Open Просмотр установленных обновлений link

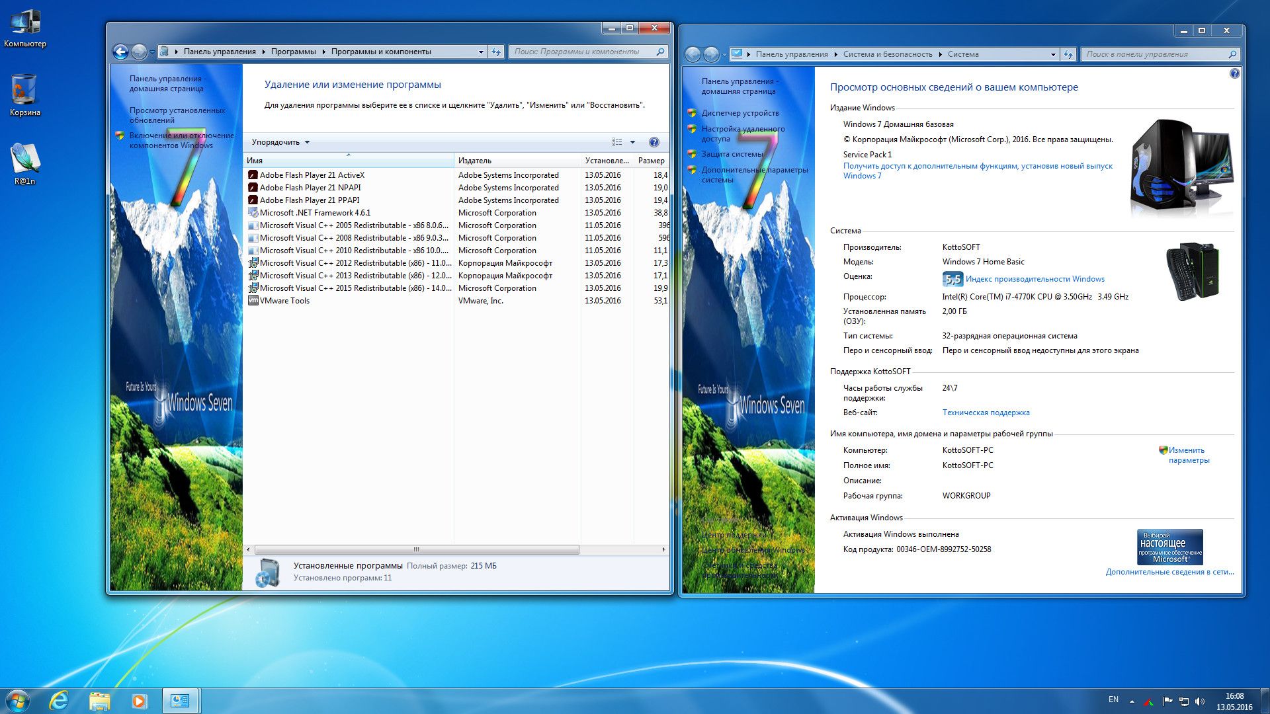[x=177, y=115]
